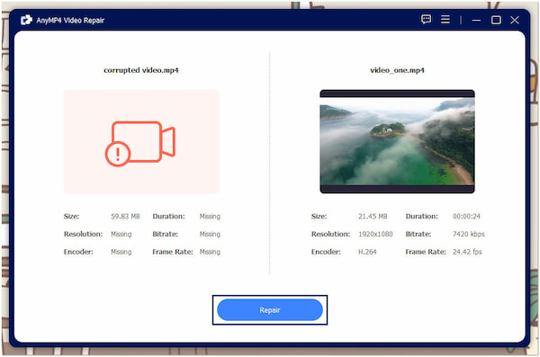Click the 00:00:24 duration value
The image size is (540, 357).
click(x=466, y=216)
